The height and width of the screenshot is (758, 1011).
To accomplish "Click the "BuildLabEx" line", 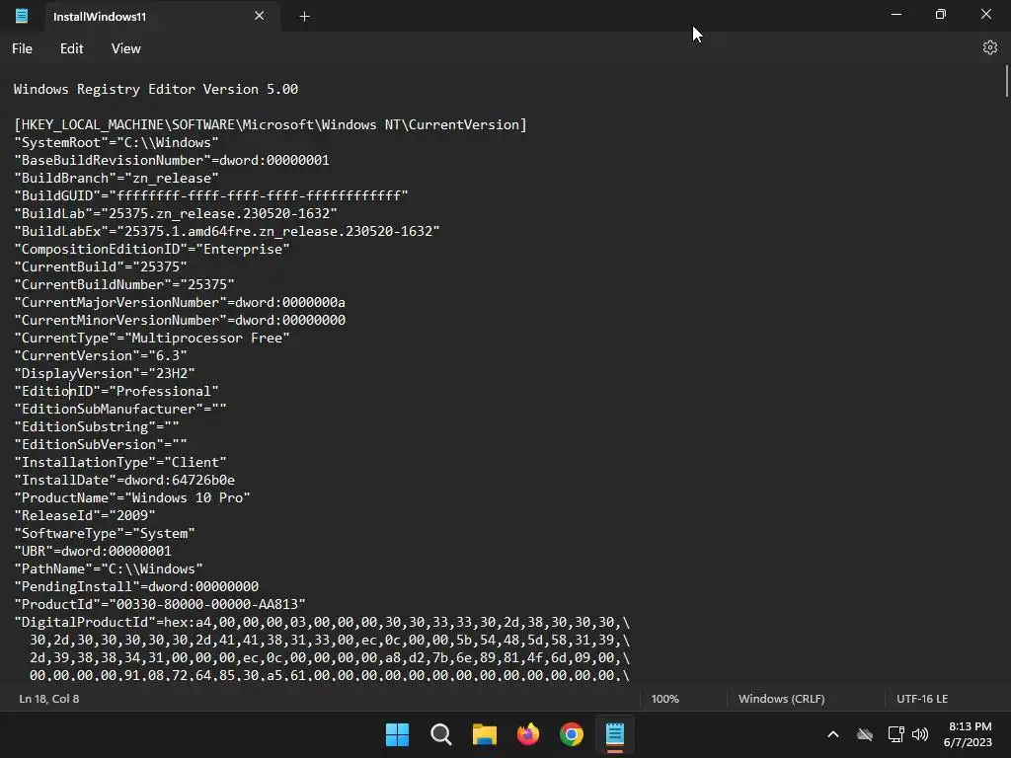I will click(227, 231).
